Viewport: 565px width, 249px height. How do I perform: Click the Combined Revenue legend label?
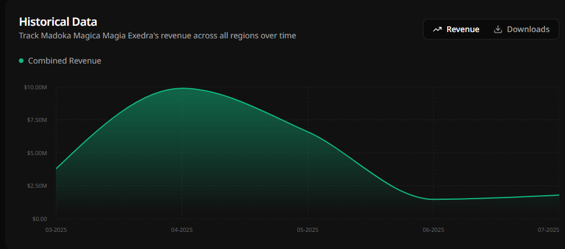[65, 61]
